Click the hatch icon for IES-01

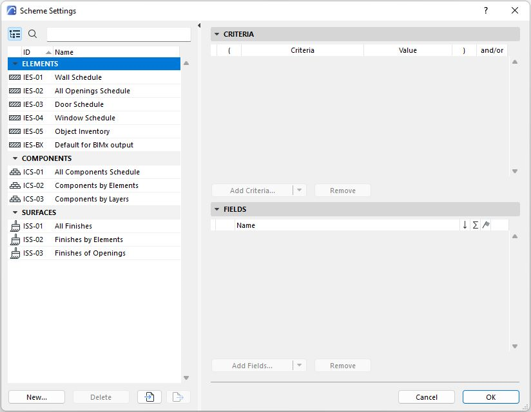[x=15, y=77]
